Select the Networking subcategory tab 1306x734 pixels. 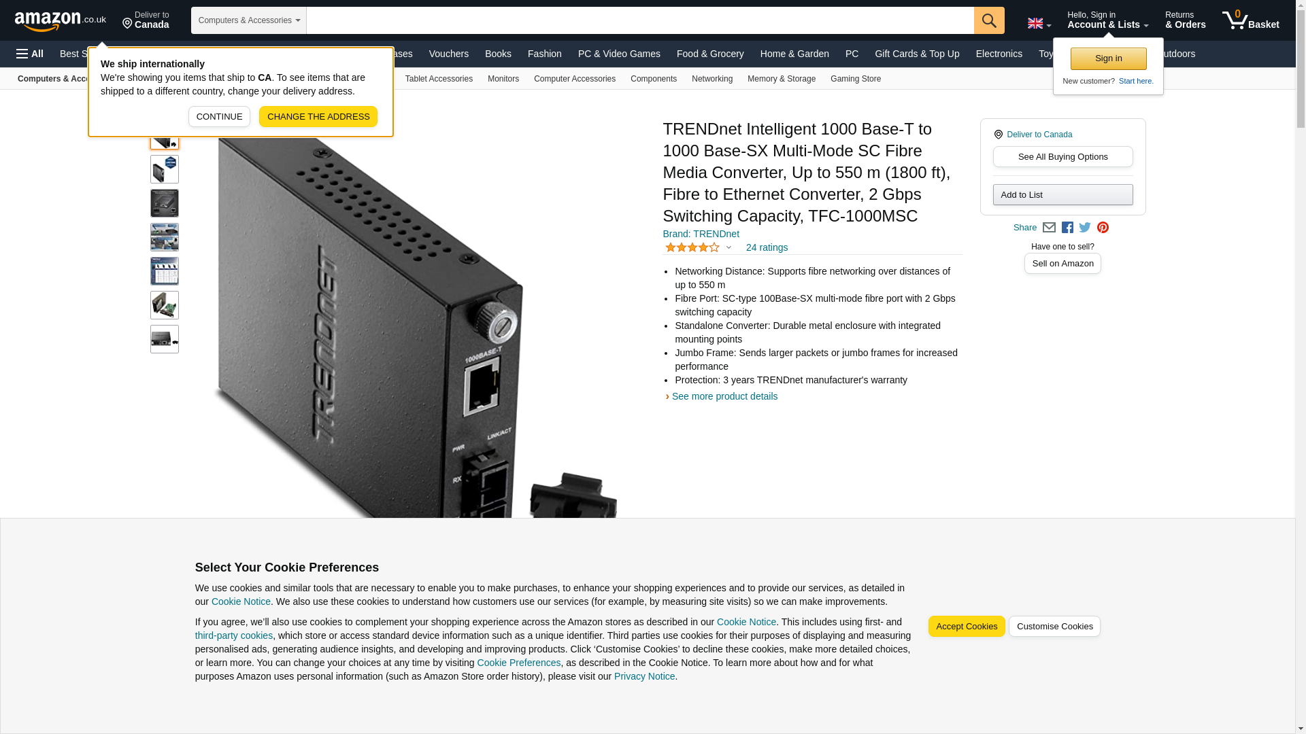click(x=712, y=79)
